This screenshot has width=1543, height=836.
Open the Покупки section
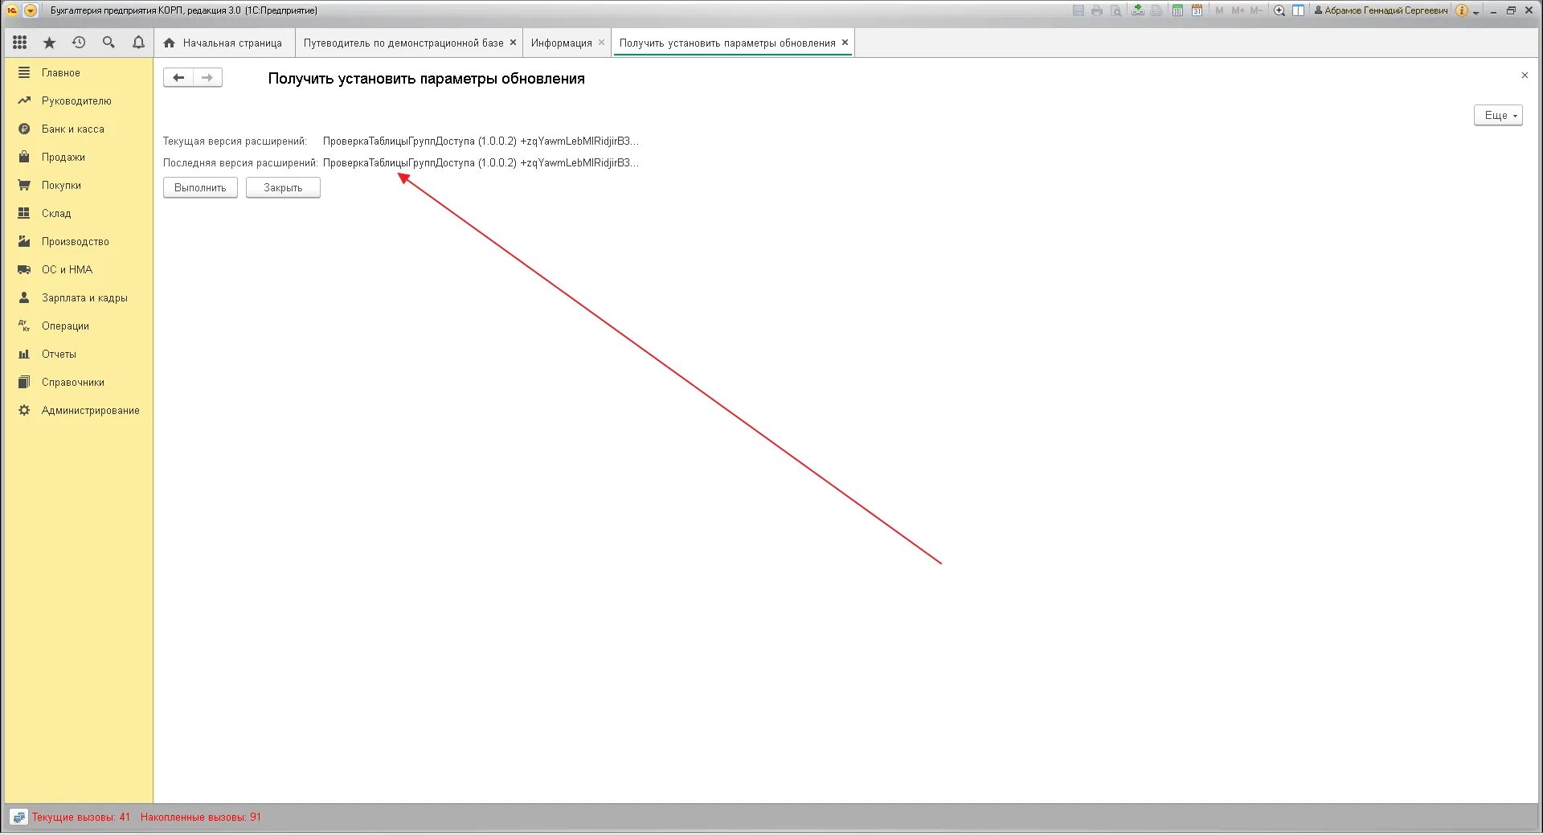coord(78,185)
